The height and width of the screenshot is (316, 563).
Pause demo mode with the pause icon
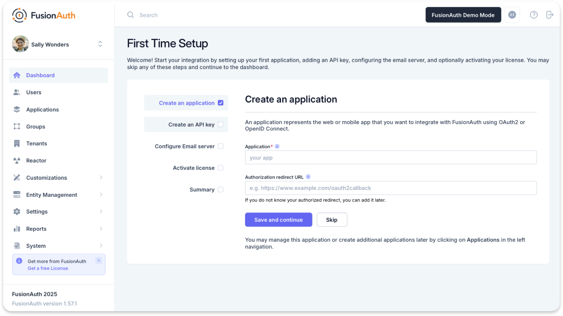point(512,15)
